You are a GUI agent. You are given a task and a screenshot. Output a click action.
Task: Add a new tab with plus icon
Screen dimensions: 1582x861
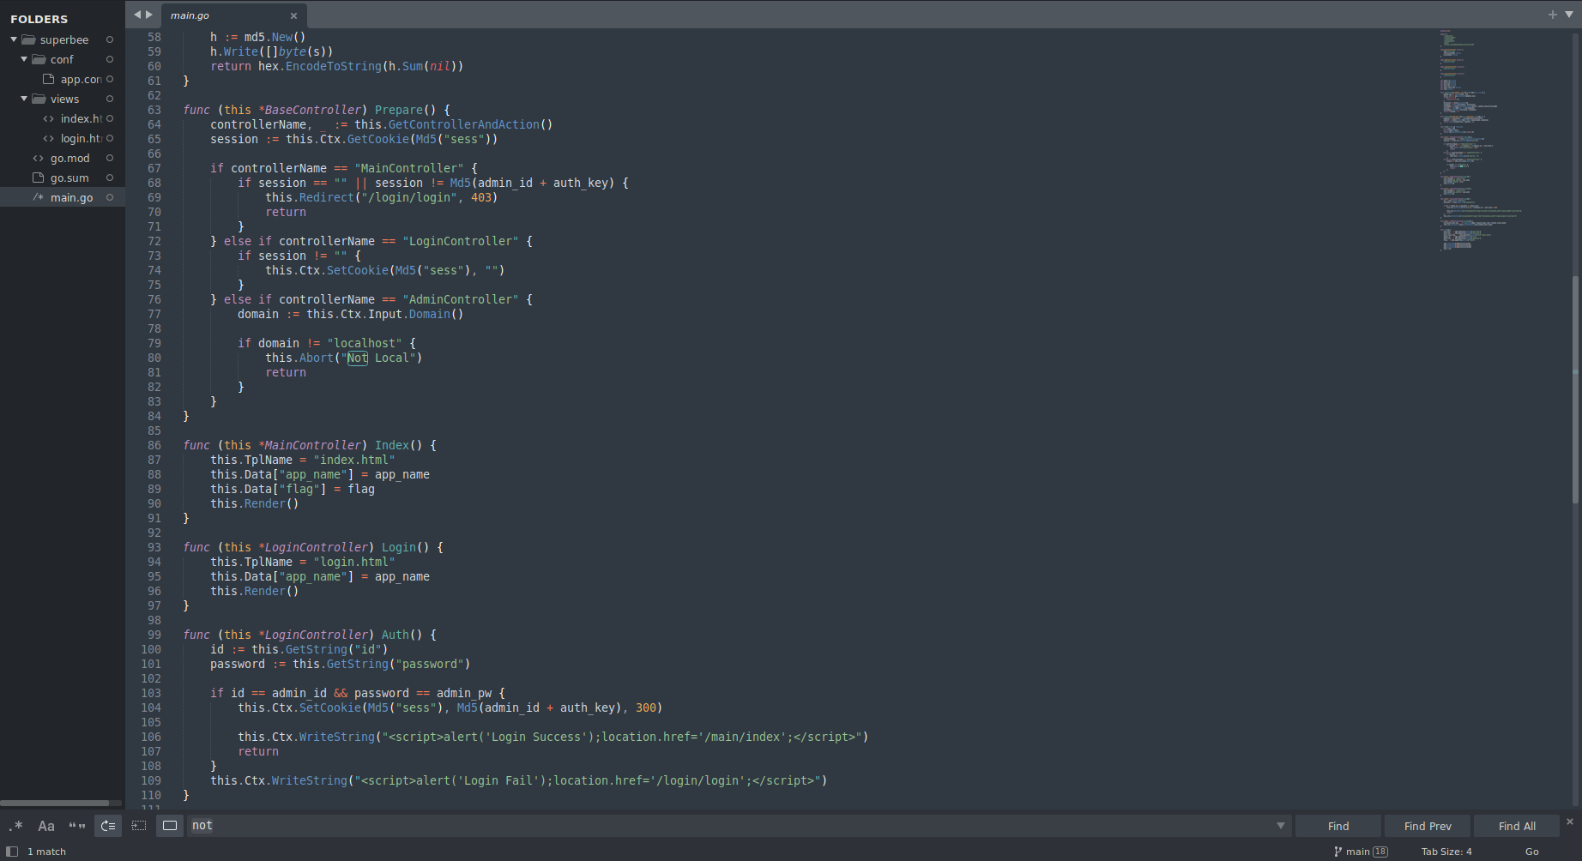pyautogui.click(x=1552, y=15)
